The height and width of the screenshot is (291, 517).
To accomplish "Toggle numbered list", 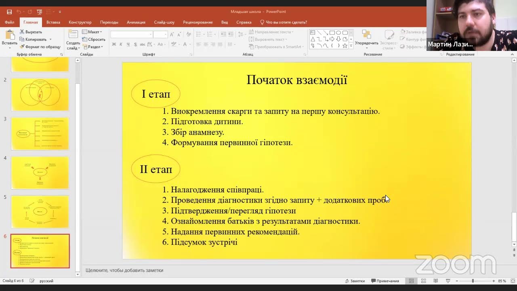I will tap(209, 34).
